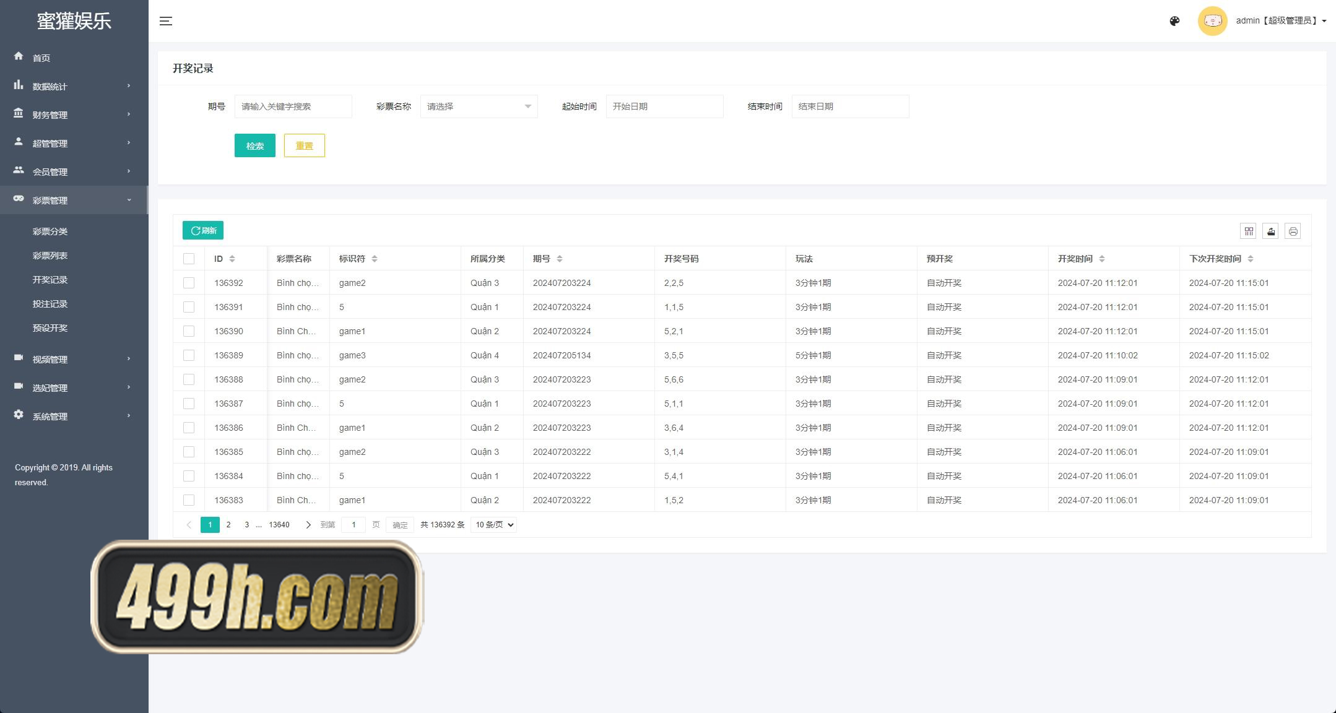
Task: Click the 确定 page jump button
Action: point(400,525)
